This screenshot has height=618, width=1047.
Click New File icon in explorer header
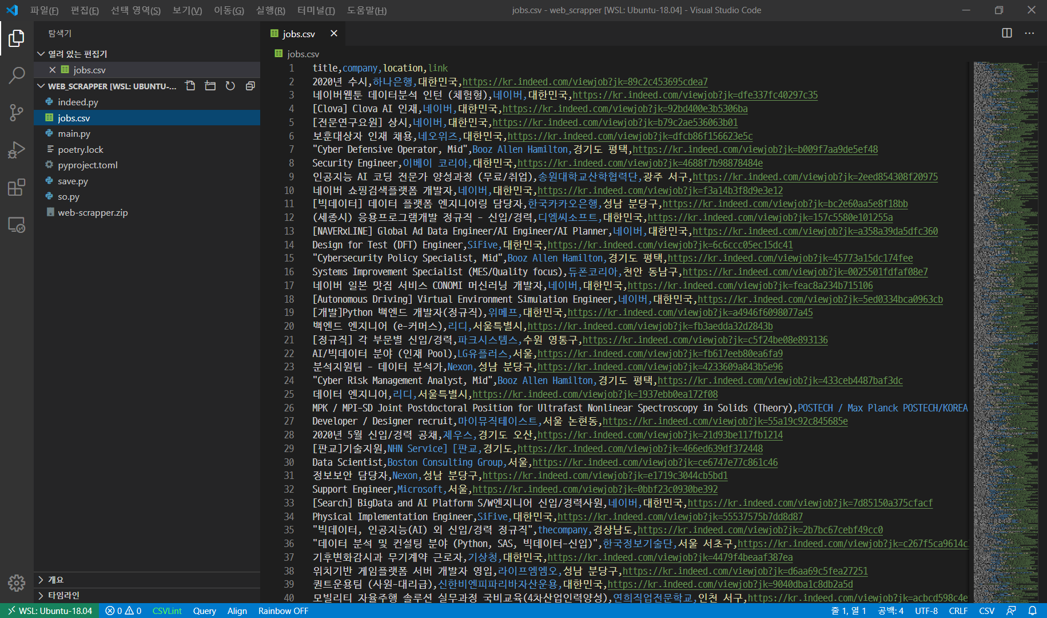tap(190, 86)
